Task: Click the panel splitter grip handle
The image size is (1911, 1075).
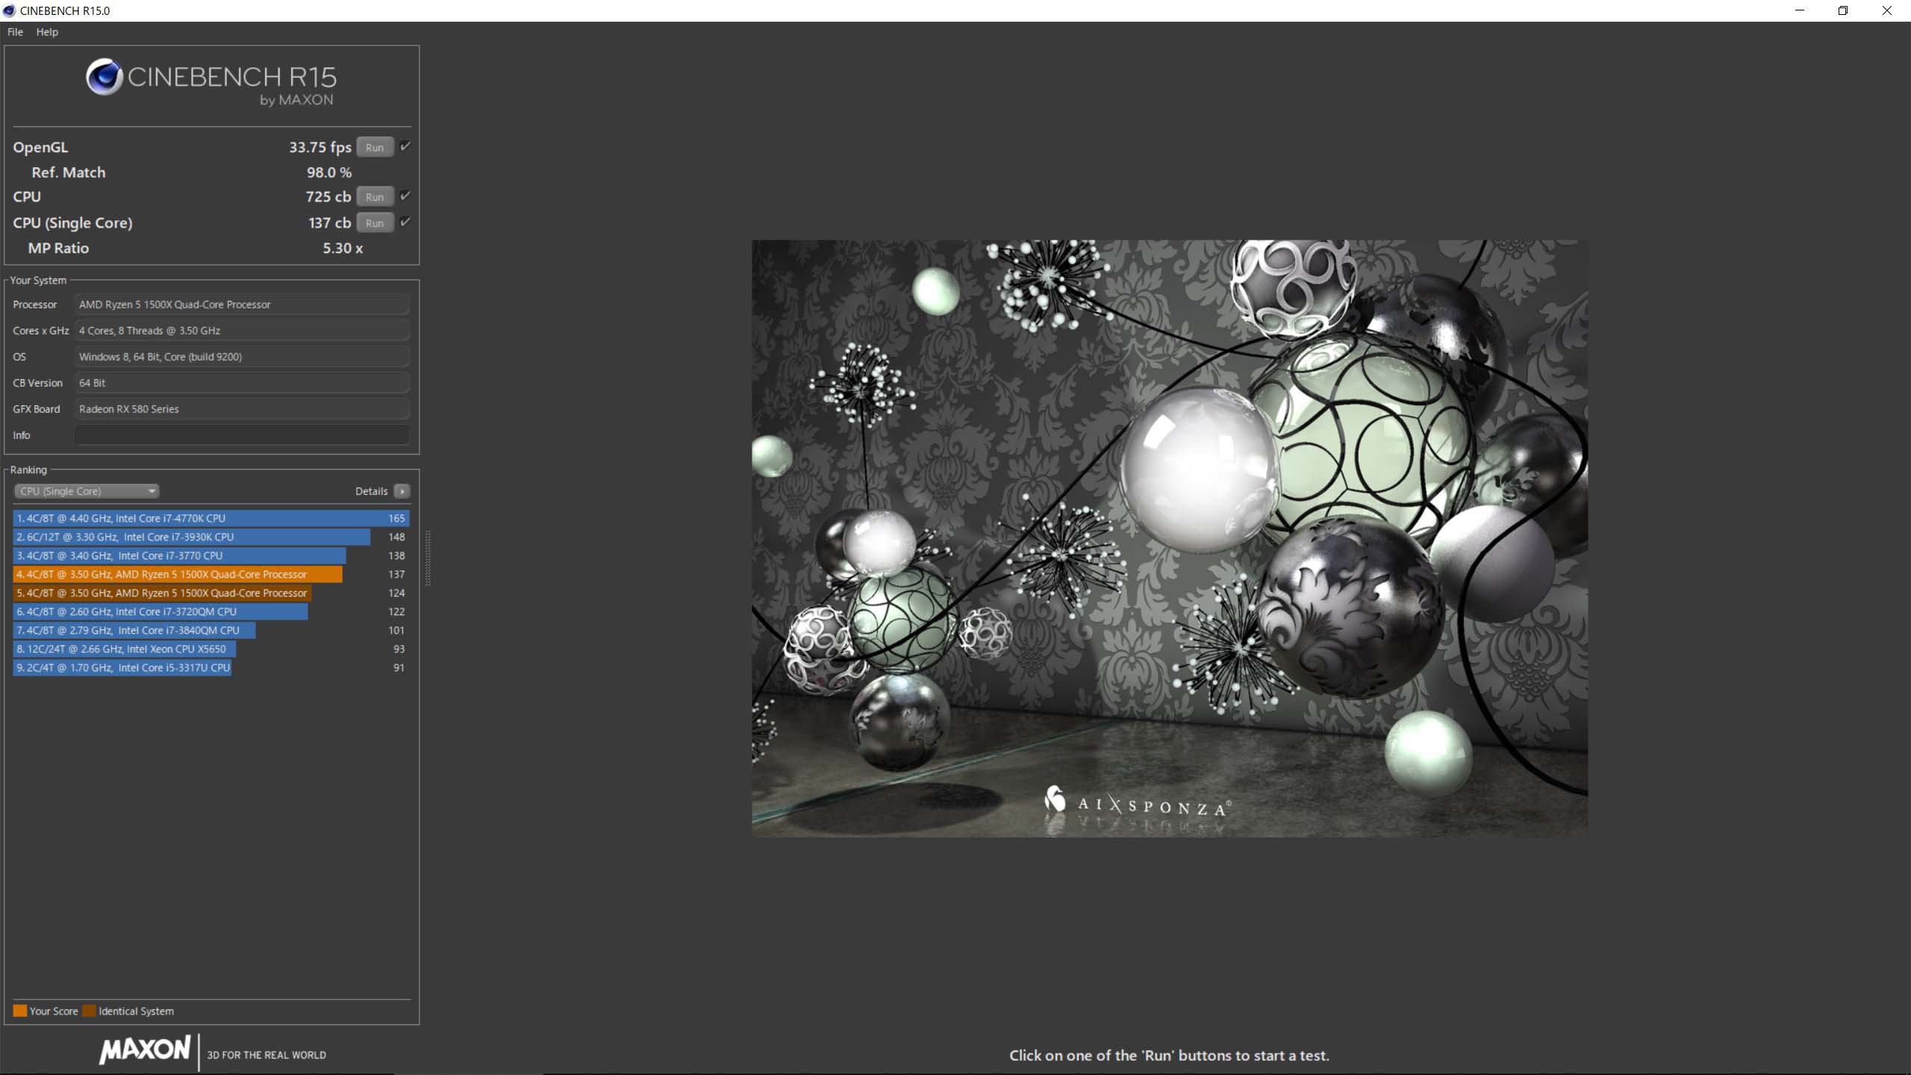Action: click(x=428, y=558)
